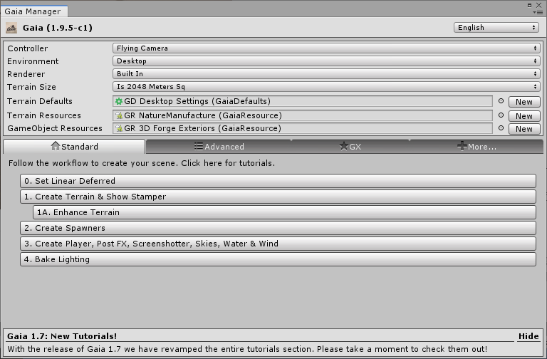
Task: Open the More... tab
Action: 476,147
